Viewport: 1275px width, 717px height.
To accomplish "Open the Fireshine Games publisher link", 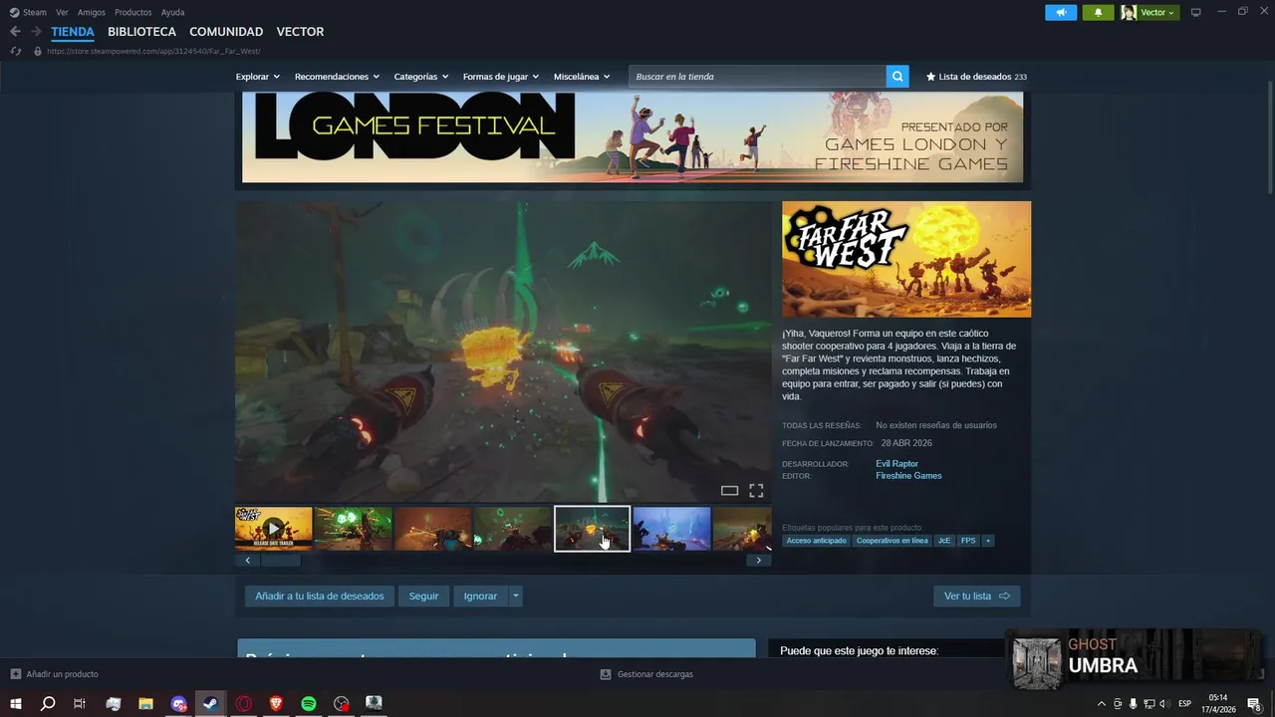I will coord(908,476).
